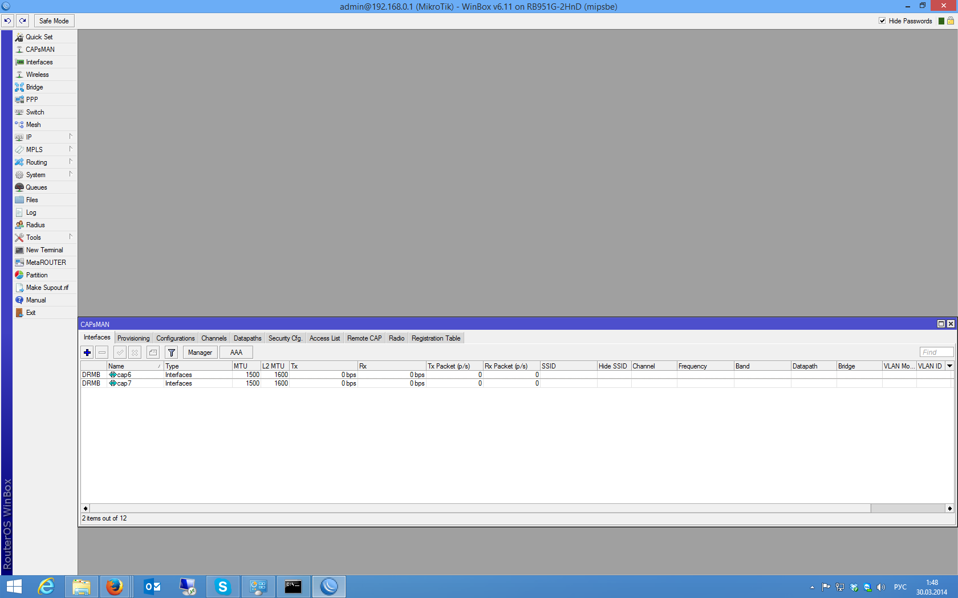Expand the MPLS submenu
Image resolution: width=958 pixels, height=598 pixels.
(x=44, y=150)
